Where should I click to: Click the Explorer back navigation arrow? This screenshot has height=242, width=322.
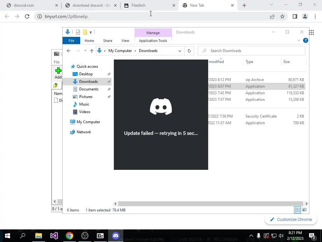(69, 51)
